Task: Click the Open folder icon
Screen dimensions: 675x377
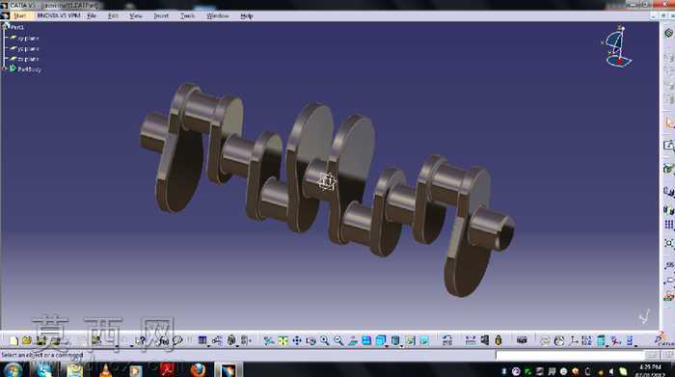Action: click(27, 341)
